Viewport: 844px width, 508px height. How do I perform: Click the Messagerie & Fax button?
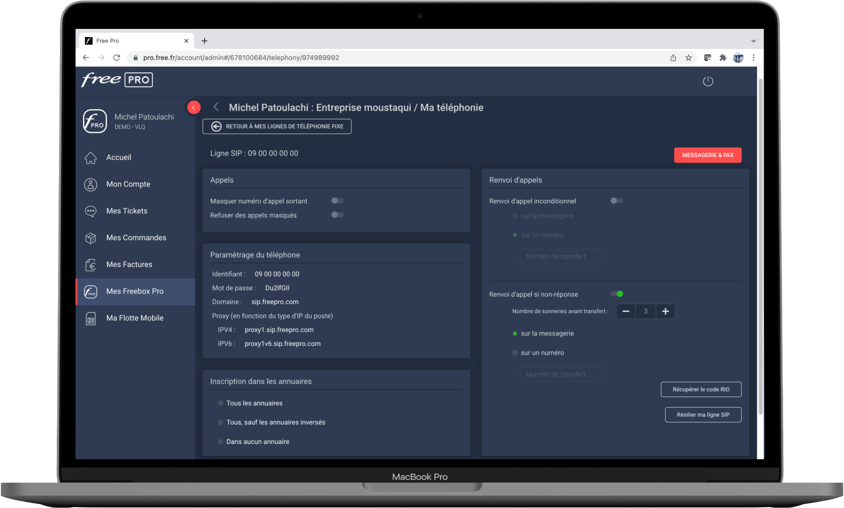(707, 155)
